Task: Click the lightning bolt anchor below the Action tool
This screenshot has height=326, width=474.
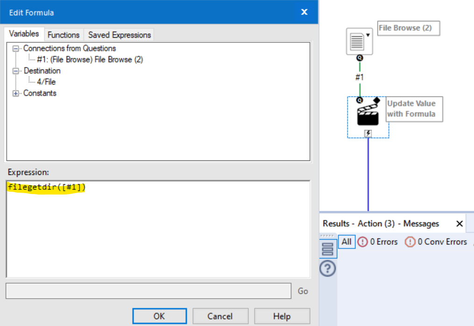Action: (368, 134)
